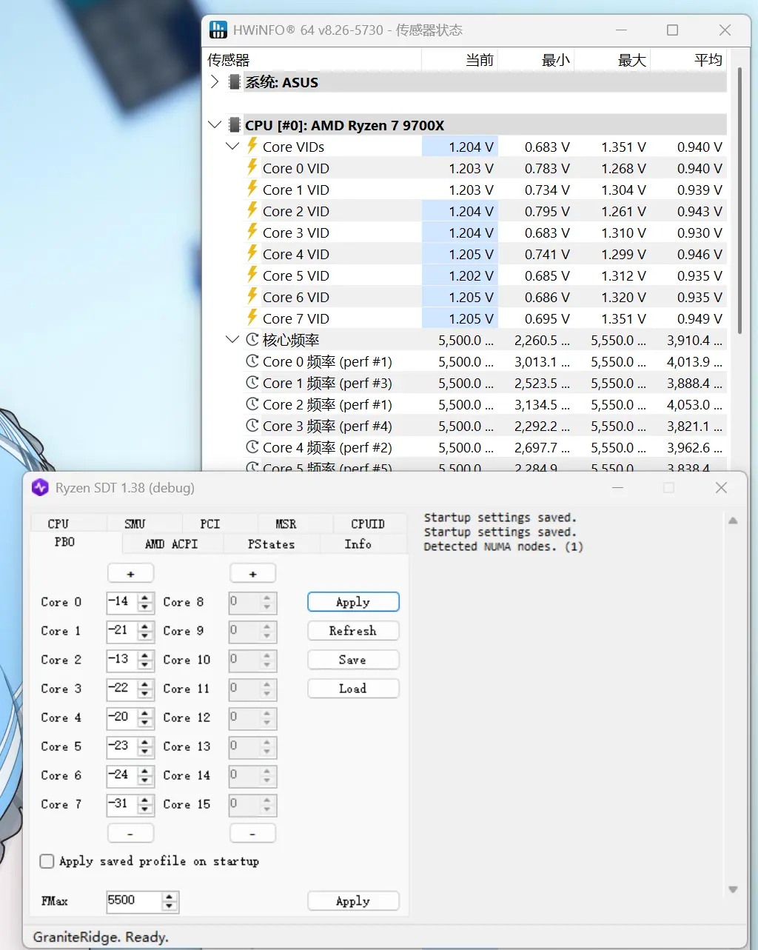
Task: Click the Core 2 offset field showing -13
Action: [x=121, y=659]
